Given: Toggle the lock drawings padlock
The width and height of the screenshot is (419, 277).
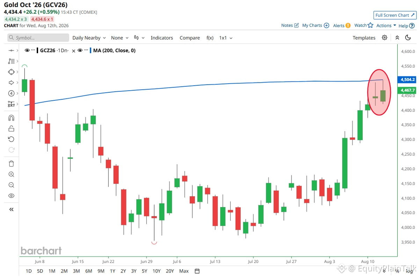Looking at the screenshot, I should point(11,129).
